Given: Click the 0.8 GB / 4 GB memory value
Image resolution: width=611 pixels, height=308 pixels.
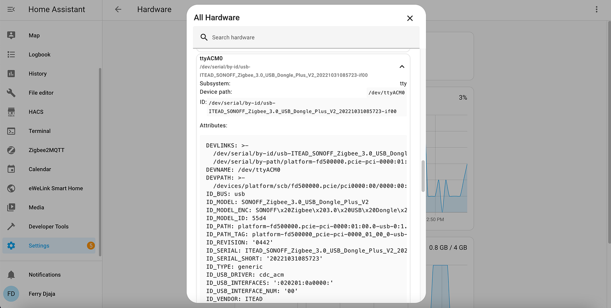Looking at the screenshot, I should pyautogui.click(x=448, y=247).
